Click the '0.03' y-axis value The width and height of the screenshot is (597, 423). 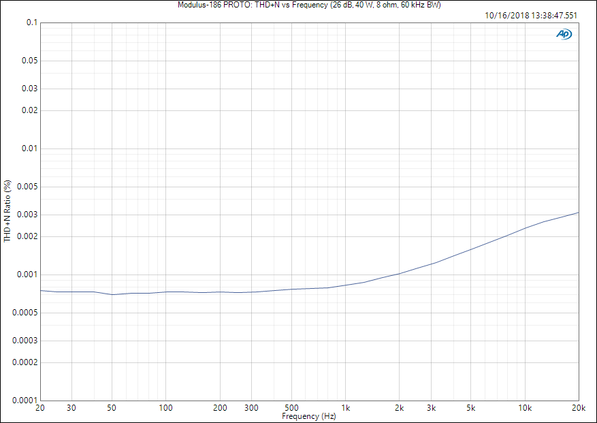(x=30, y=89)
